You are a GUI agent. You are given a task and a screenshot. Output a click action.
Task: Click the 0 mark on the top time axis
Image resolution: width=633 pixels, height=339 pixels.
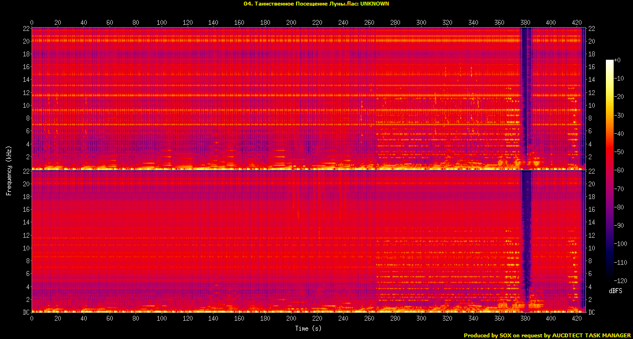32,22
